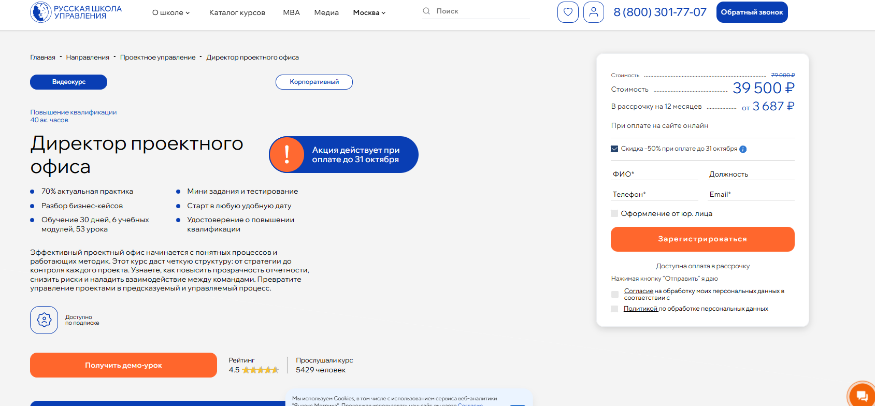Click the subscription badge icon
Screen dimensions: 875x406
44,320
